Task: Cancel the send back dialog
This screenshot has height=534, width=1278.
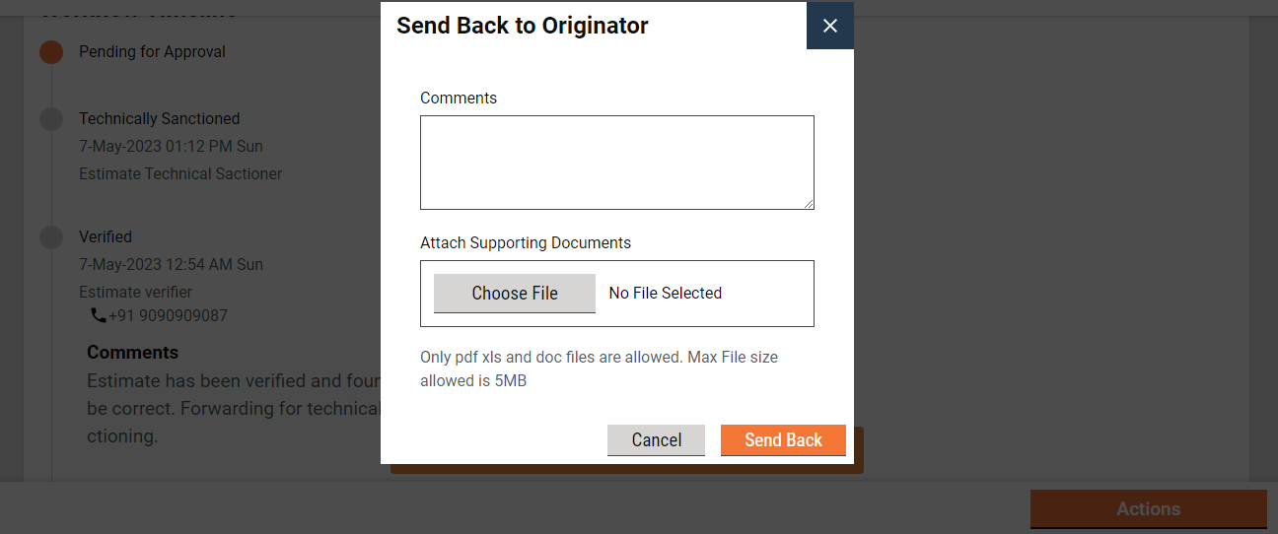Action: point(656,440)
